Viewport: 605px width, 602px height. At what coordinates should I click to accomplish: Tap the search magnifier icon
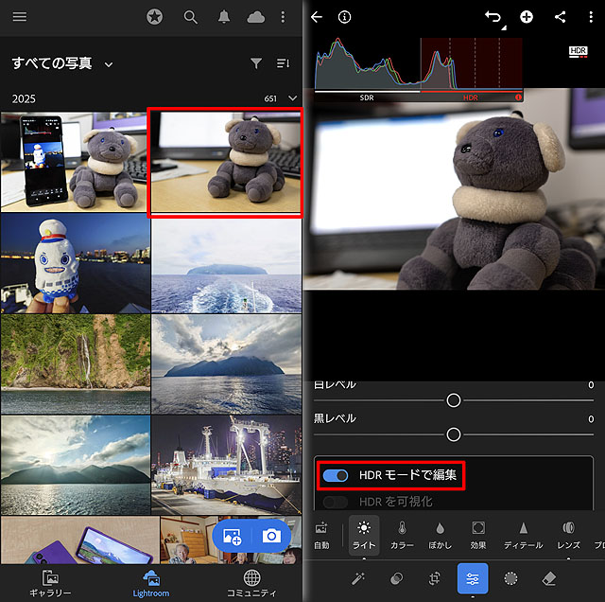190,17
